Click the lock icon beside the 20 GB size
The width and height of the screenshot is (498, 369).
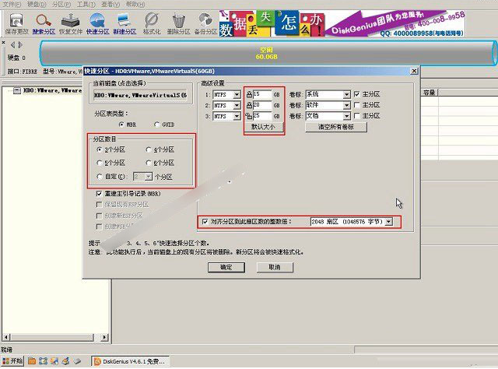[x=249, y=105]
